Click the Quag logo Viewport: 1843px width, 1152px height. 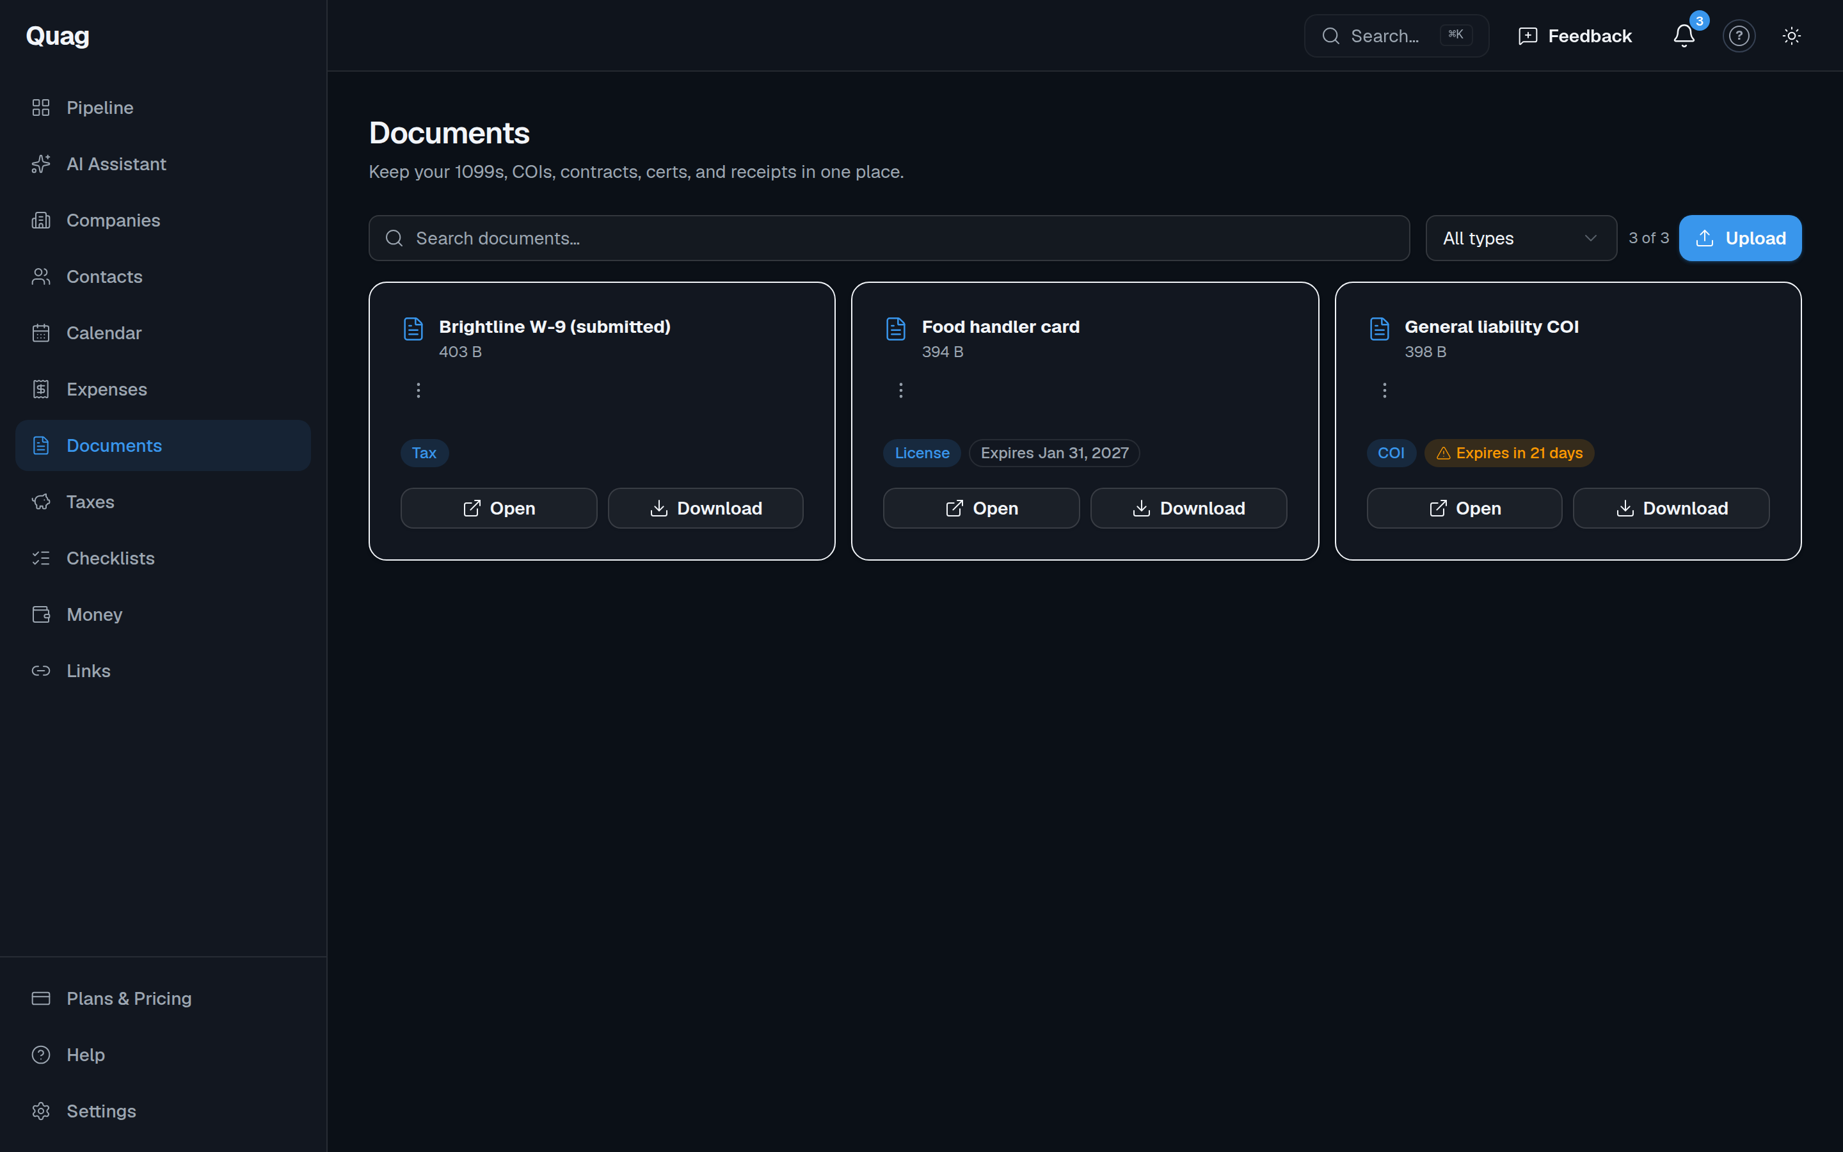pyautogui.click(x=58, y=36)
